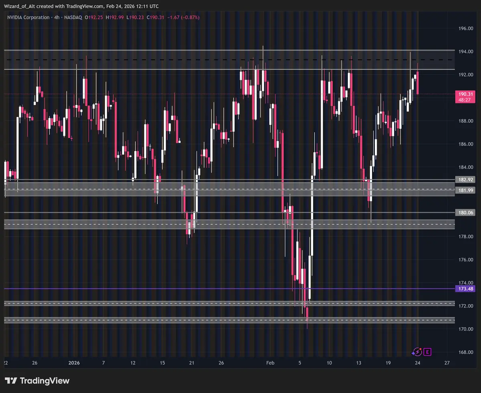481x393 pixels.
Task: Click the 24 date label on time axis
Action: click(x=418, y=363)
